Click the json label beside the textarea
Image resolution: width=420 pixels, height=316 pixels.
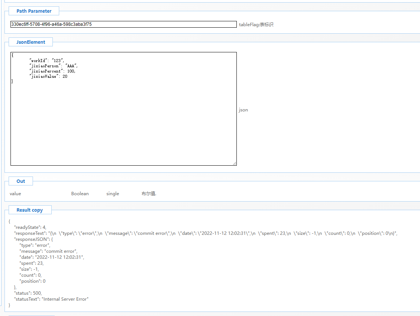(243, 110)
